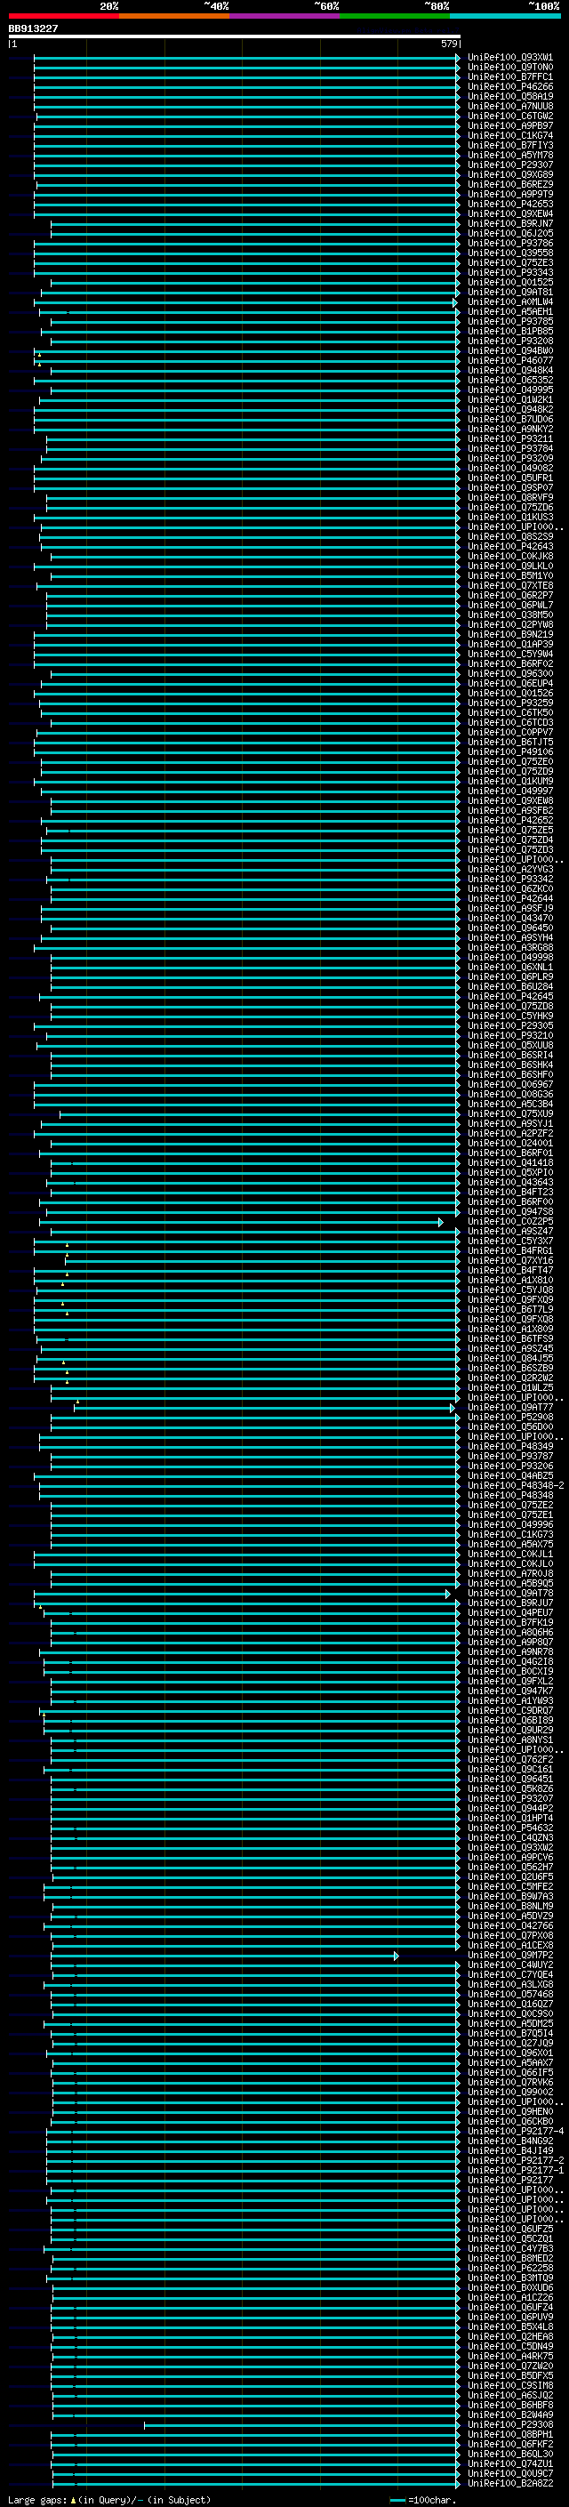Open hit UniRef100_Q9T0N0

click(510, 68)
